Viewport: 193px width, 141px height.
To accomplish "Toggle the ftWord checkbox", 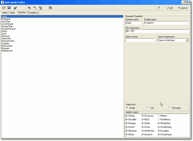I will (x=126, y=127).
